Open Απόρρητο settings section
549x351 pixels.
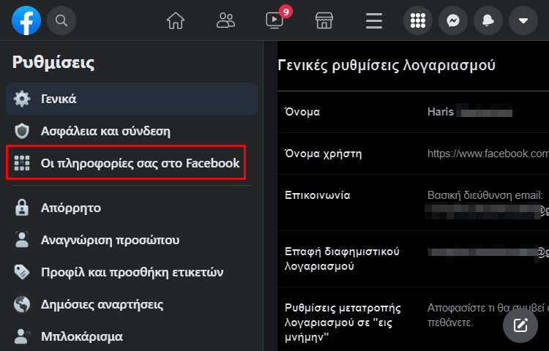(x=132, y=208)
